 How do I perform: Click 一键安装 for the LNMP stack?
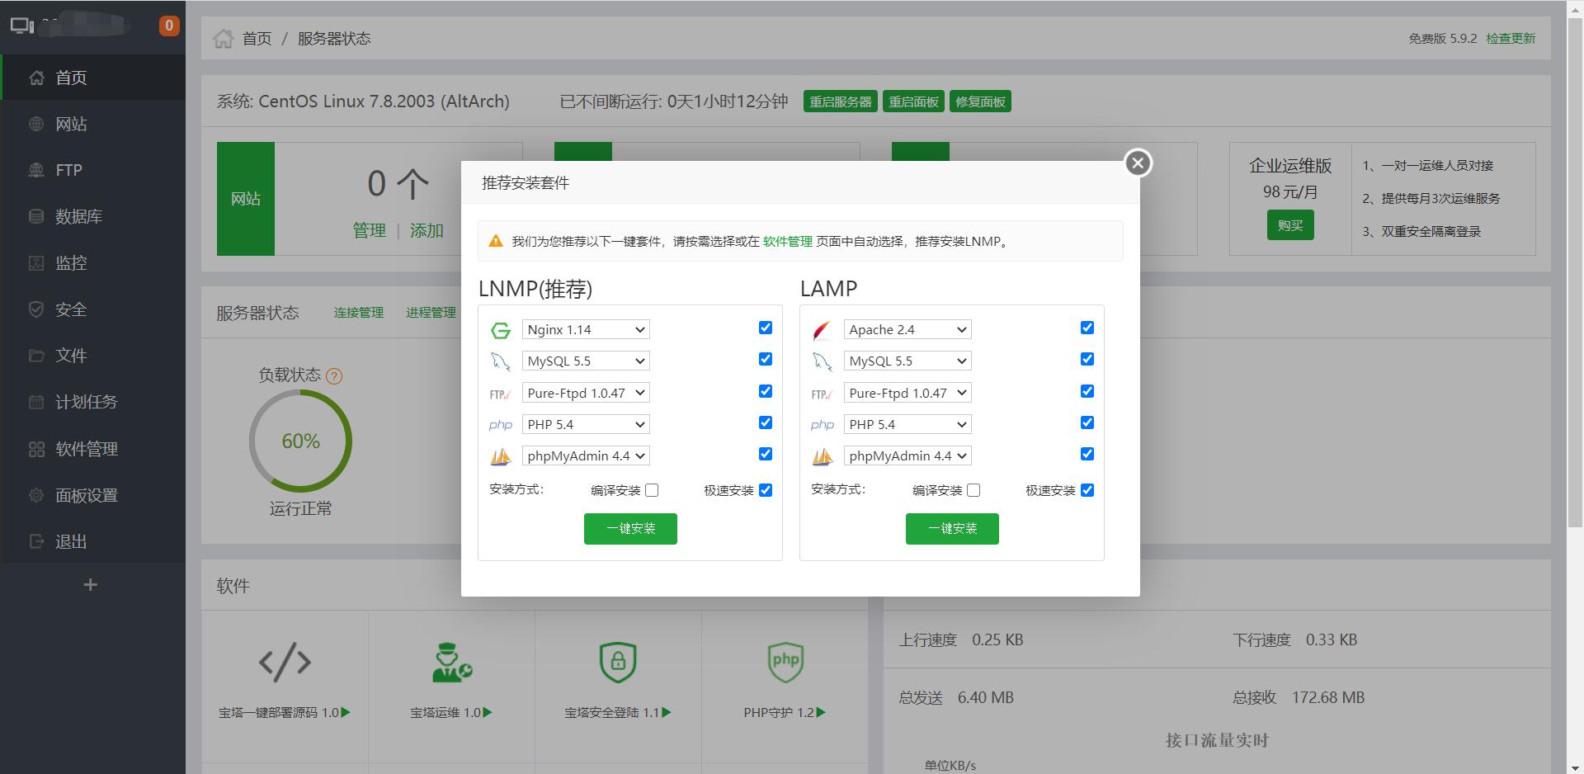click(x=630, y=528)
